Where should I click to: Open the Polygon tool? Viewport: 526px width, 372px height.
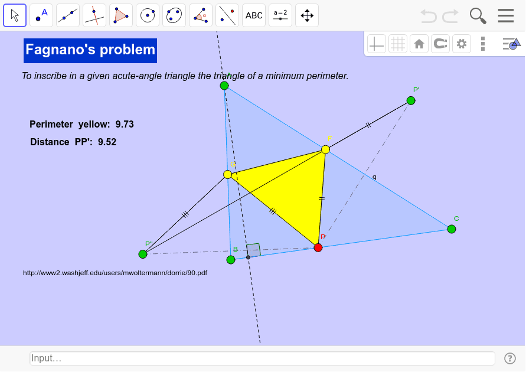pos(120,15)
